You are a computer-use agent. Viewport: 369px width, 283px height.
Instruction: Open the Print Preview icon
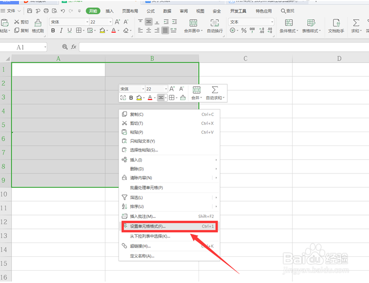click(x=54, y=11)
